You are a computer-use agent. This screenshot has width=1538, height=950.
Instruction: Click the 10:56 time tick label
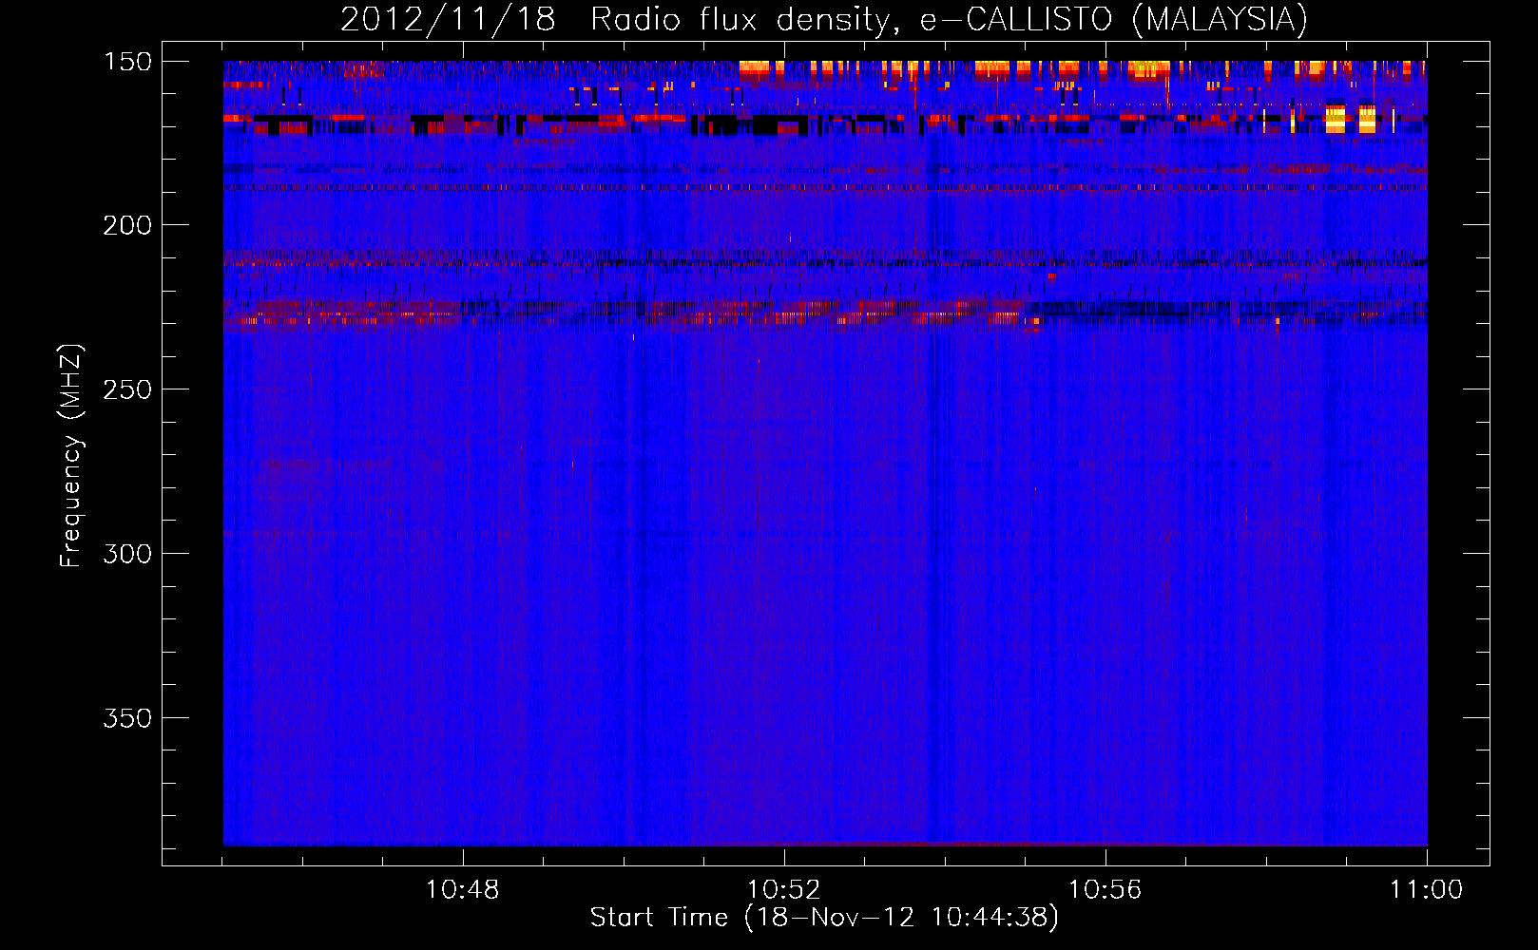pyautogui.click(x=1105, y=890)
